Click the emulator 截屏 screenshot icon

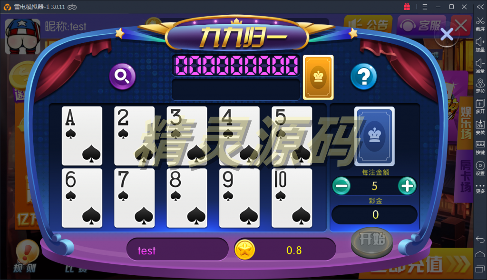(480, 24)
